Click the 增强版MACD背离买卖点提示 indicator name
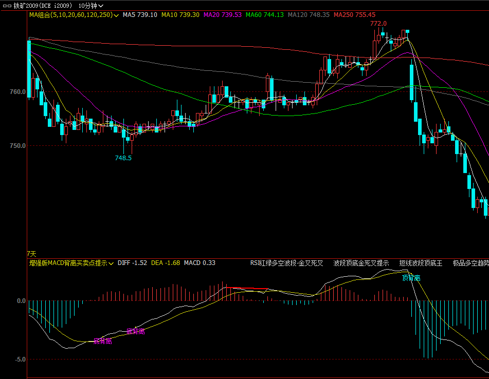Screen dimensions: 489x379 pyautogui.click(x=68, y=263)
